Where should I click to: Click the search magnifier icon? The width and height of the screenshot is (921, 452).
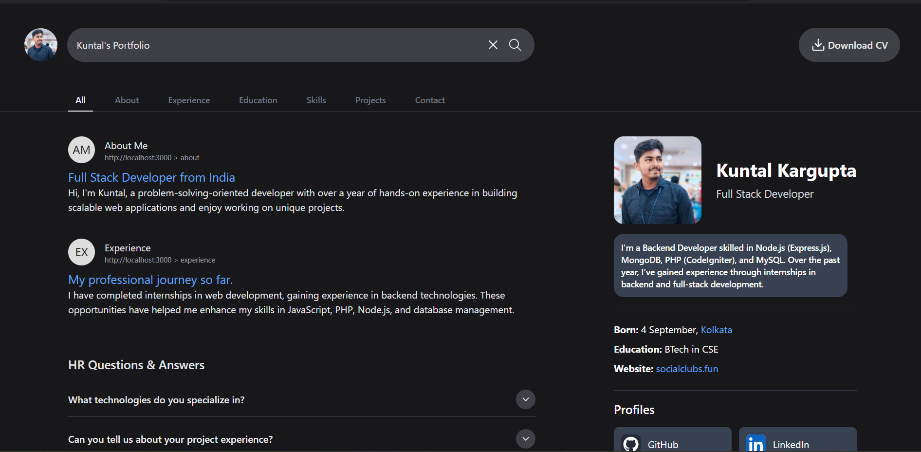pos(515,45)
